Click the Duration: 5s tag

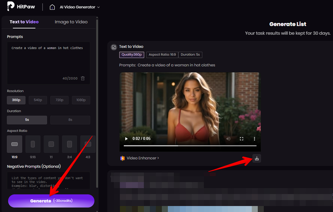190,55
